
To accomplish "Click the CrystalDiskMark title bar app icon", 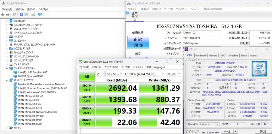I will (x=81, y=62).
